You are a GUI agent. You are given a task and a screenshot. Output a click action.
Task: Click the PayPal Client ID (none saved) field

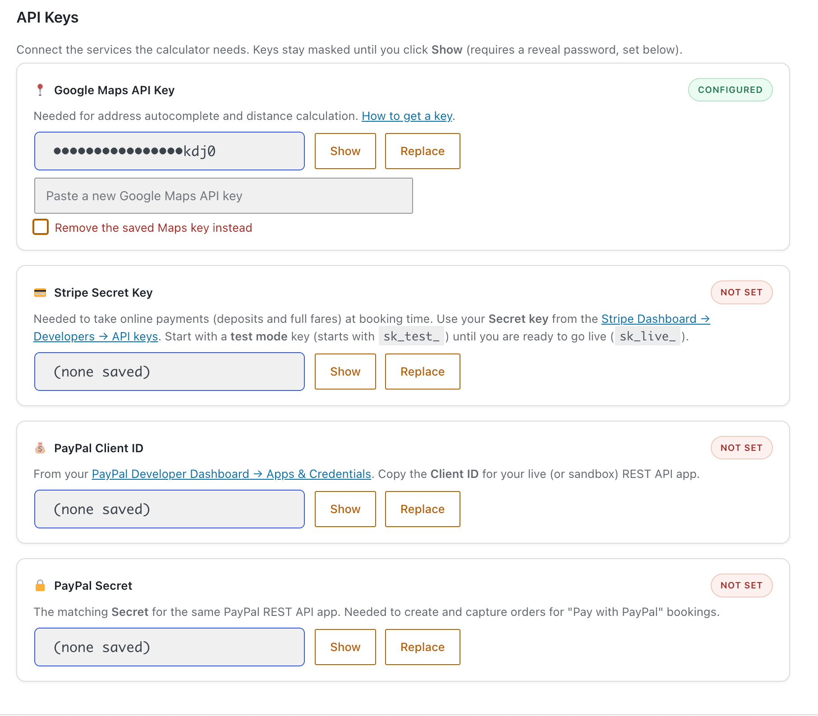pyautogui.click(x=170, y=509)
